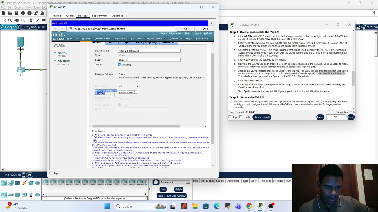Image resolution: width=378 pixels, height=212 pixels.
Task: Click the Server device in the workspace
Action: point(20,42)
